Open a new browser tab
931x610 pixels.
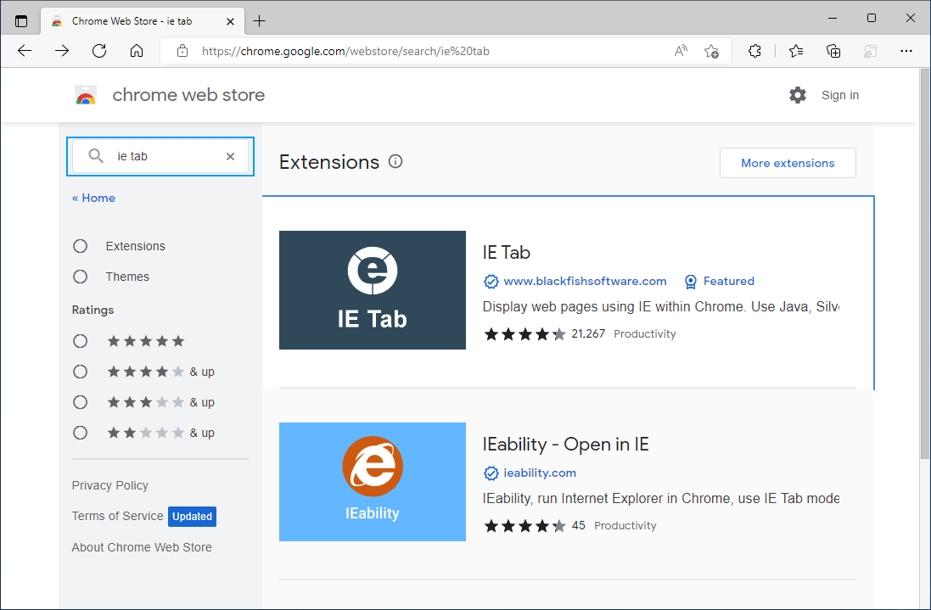[260, 20]
